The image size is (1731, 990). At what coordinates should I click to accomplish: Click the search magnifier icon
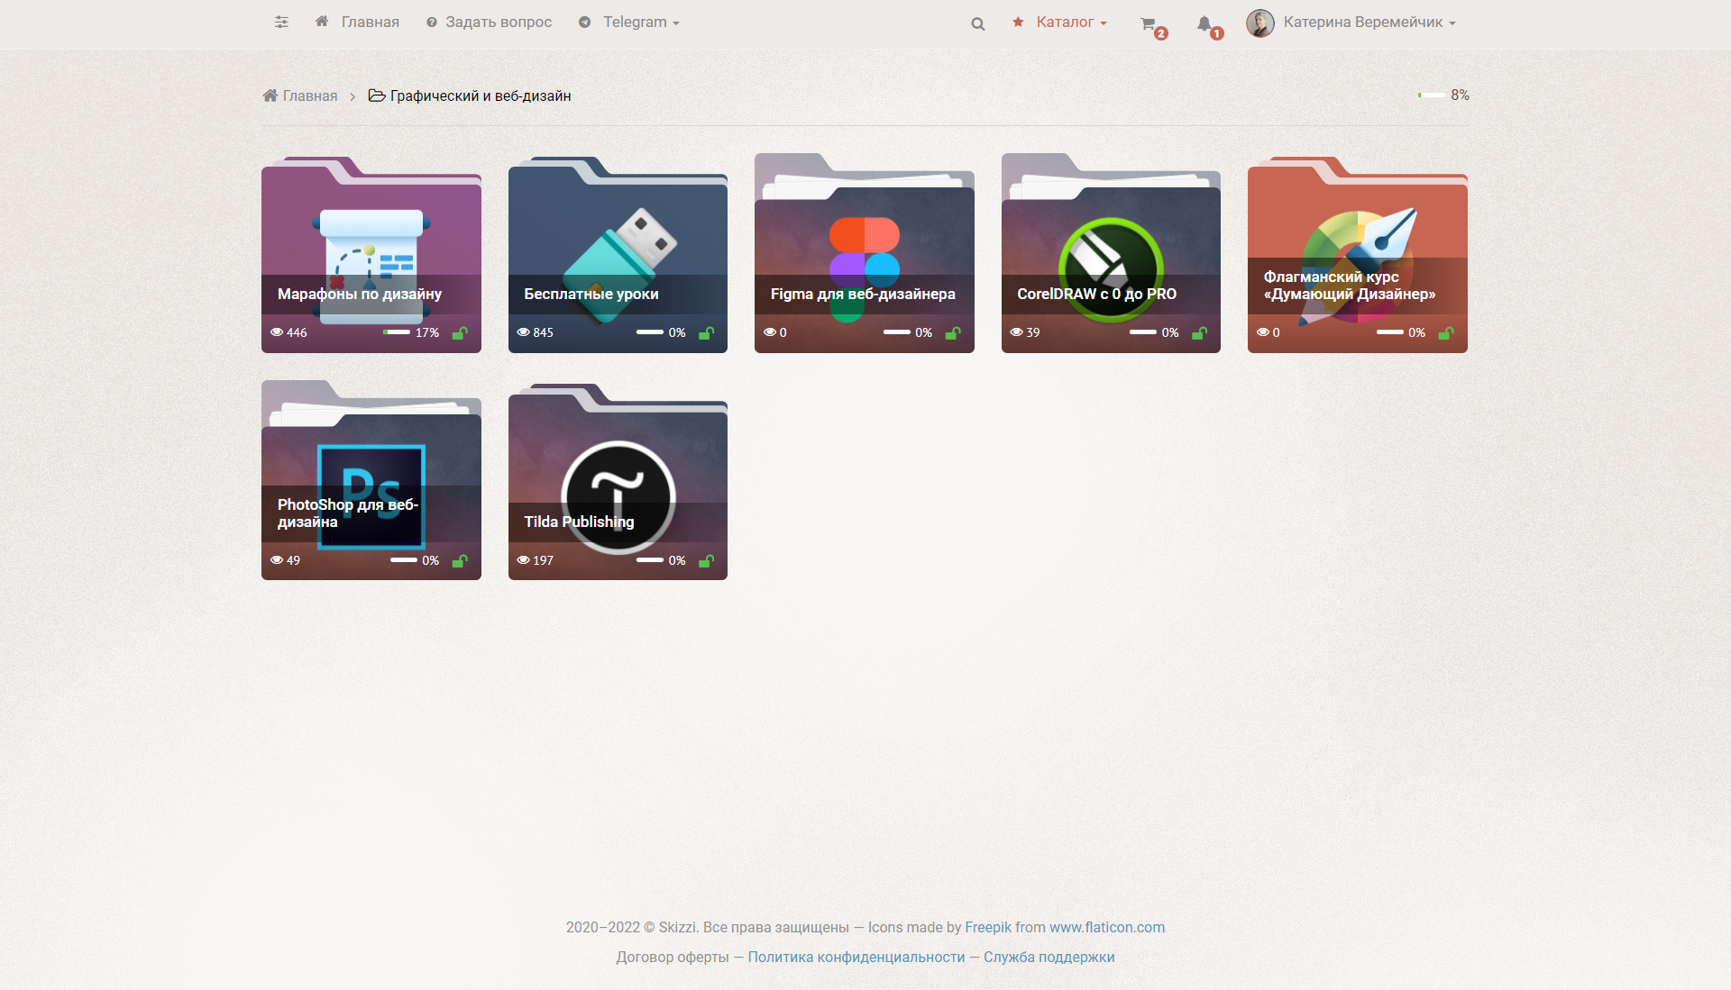pos(978,24)
